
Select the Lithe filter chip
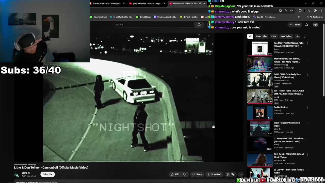tap(274, 36)
